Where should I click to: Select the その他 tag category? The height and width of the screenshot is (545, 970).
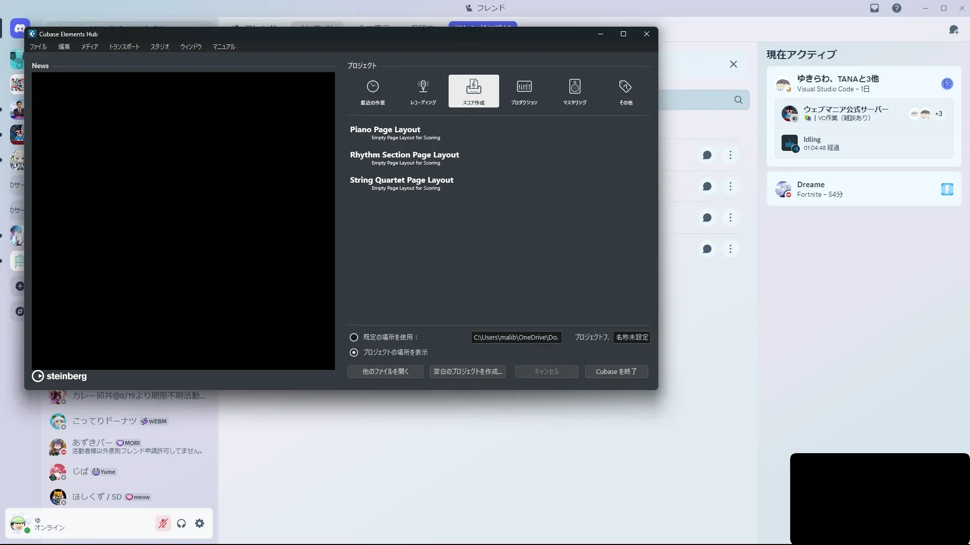pyautogui.click(x=625, y=91)
